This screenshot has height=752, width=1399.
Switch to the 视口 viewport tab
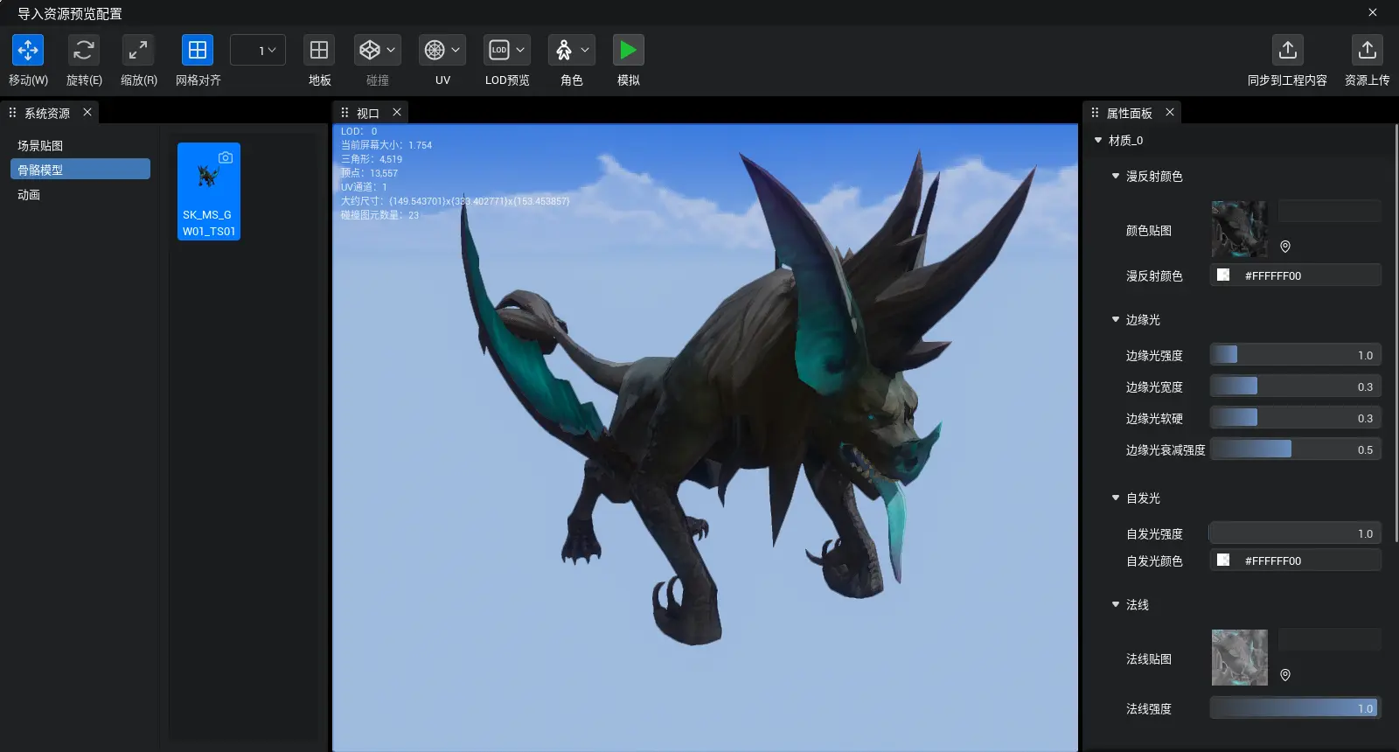click(367, 113)
